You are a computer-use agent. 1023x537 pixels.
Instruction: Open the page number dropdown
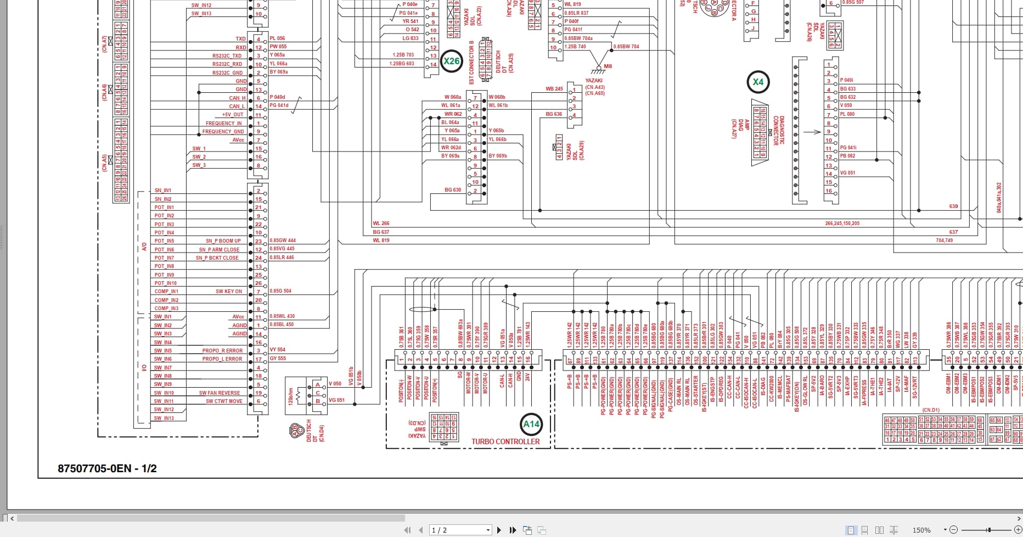point(488,530)
